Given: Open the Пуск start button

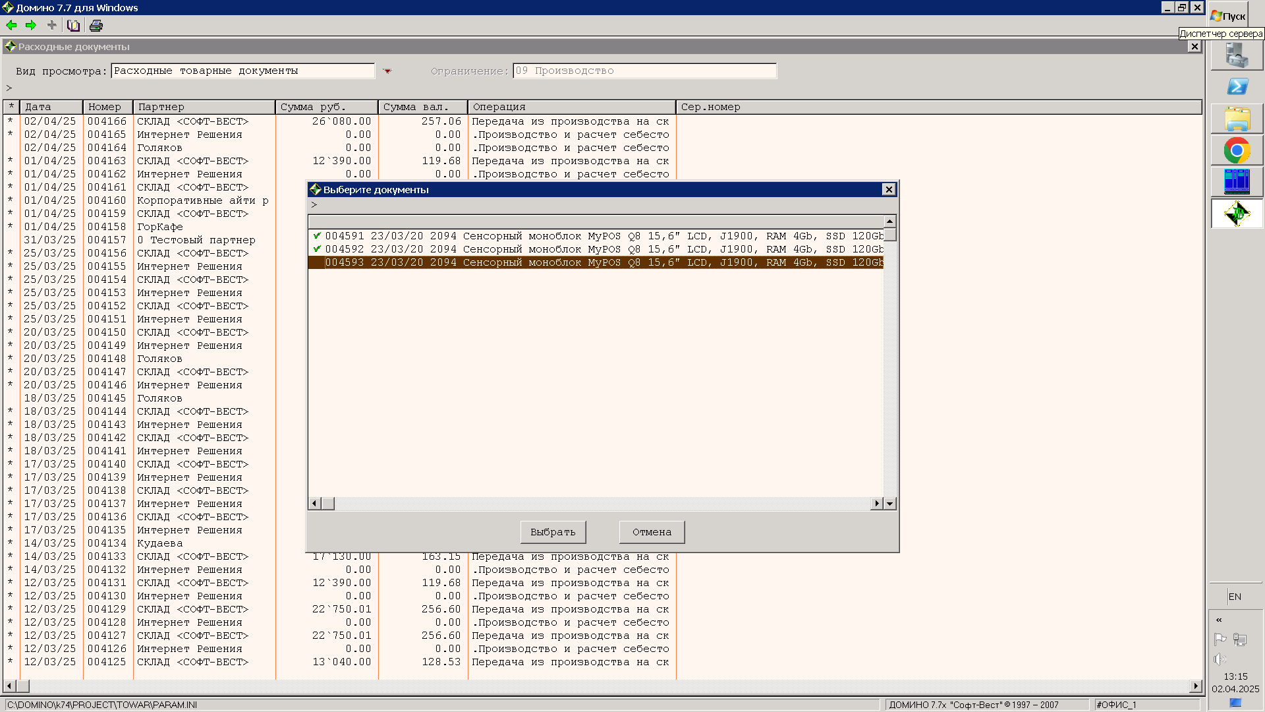Looking at the screenshot, I should pyautogui.click(x=1228, y=16).
